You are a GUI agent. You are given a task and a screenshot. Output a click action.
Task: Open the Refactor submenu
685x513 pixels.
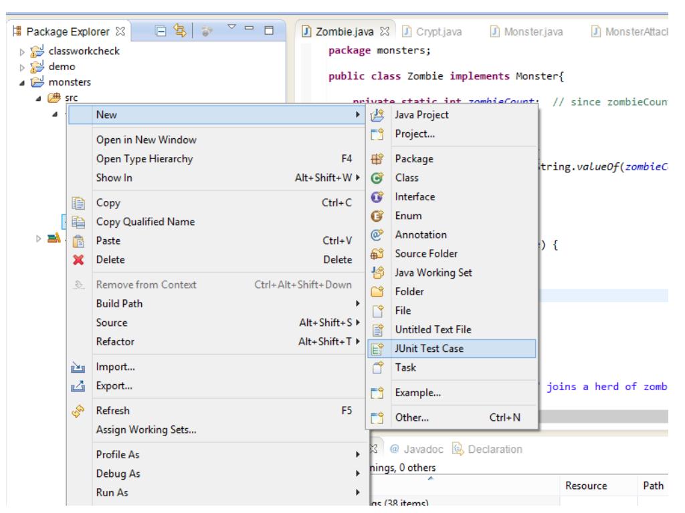(216, 341)
